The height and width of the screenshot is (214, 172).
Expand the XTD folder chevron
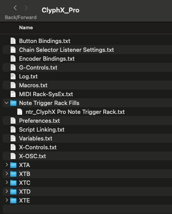click(x=7, y=191)
